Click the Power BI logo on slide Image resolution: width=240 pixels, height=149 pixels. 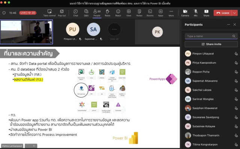[x=125, y=138]
